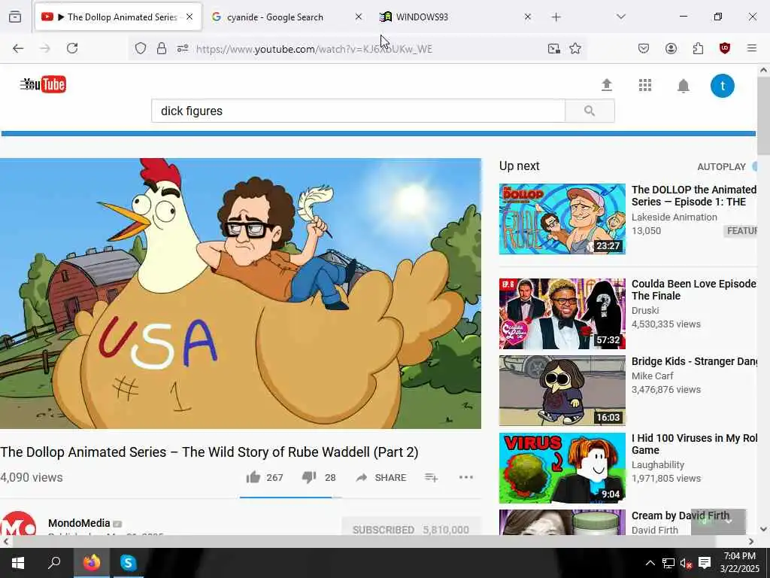This screenshot has height=578, width=770.
Task: Open the Pocket save icon
Action: [x=644, y=48]
